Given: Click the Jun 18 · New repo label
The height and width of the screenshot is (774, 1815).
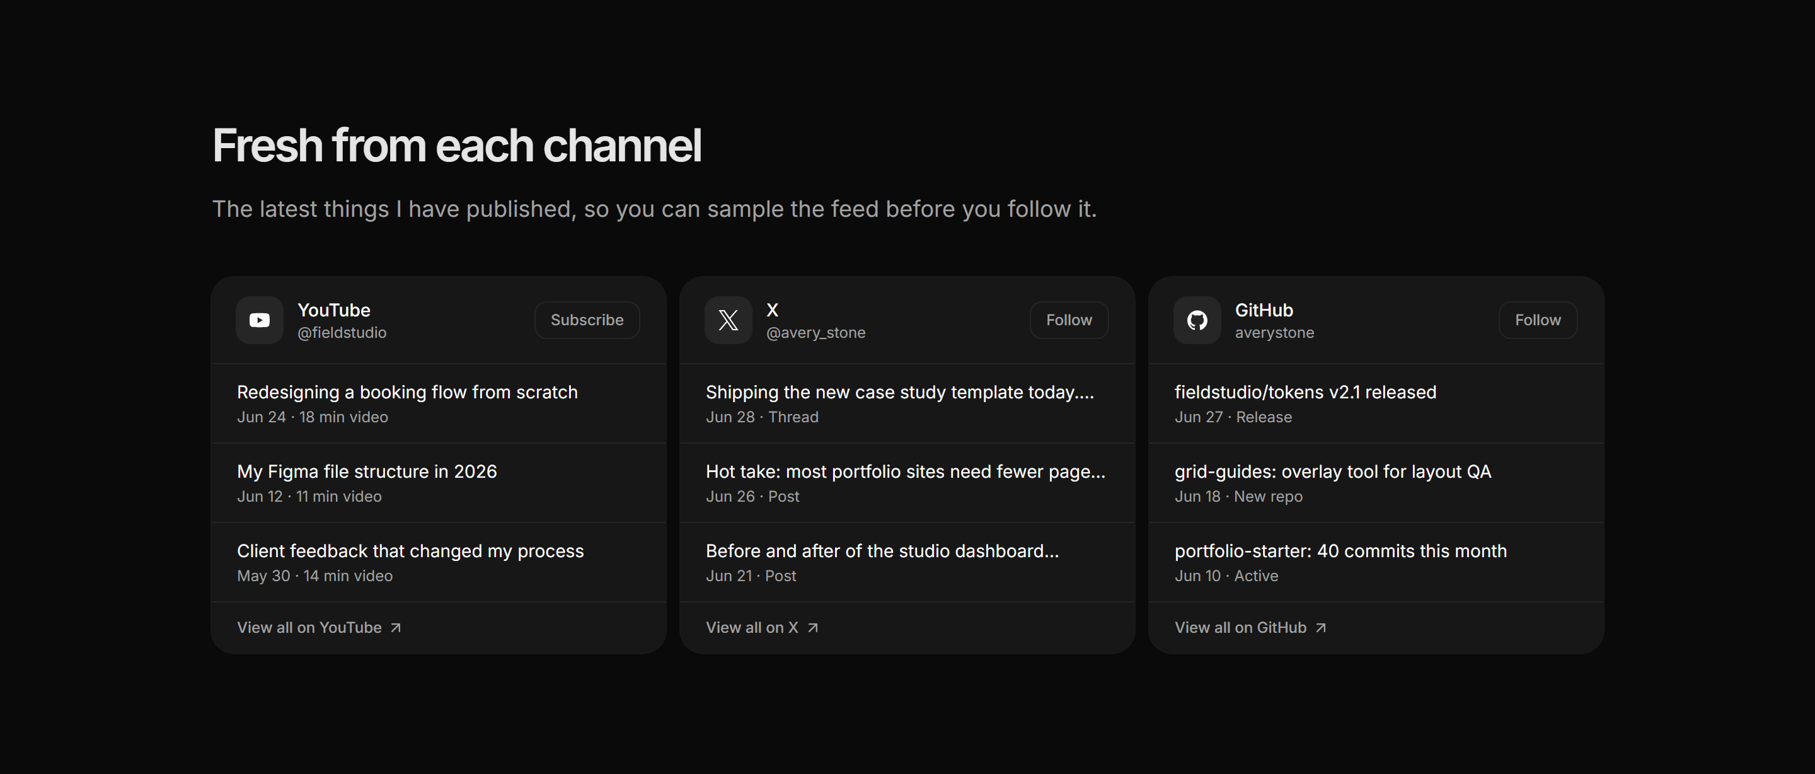Looking at the screenshot, I should (1238, 496).
